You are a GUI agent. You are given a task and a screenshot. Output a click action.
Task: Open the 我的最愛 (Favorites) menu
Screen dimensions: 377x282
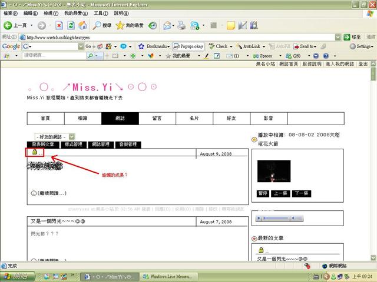pos(76,13)
